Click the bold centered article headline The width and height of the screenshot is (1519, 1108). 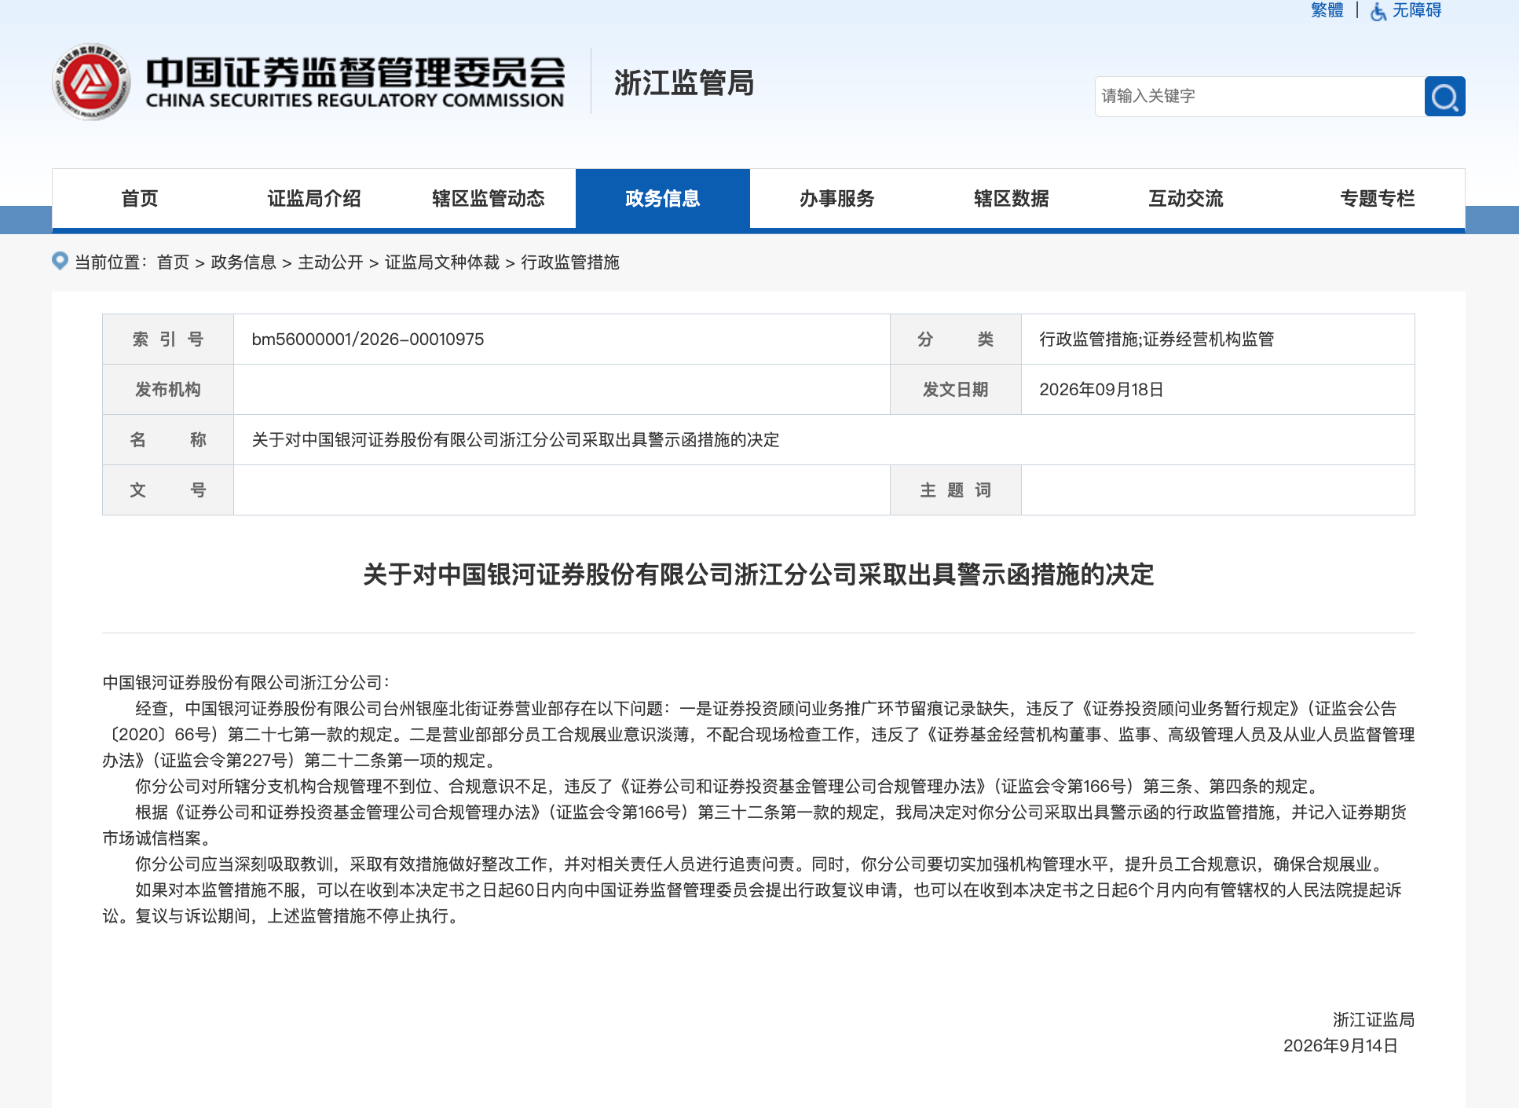point(759,574)
